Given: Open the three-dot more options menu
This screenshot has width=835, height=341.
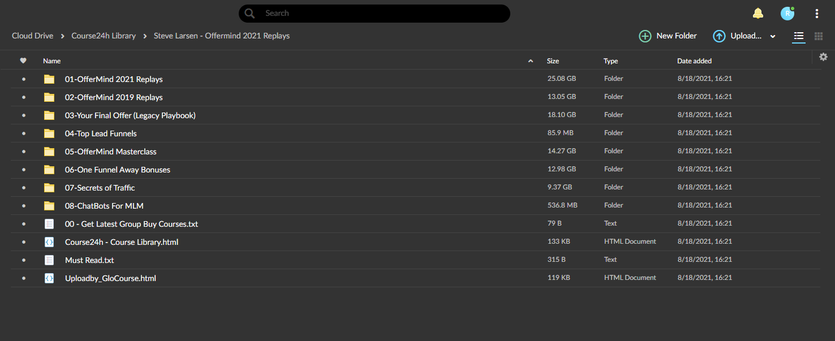Looking at the screenshot, I should pos(817,14).
